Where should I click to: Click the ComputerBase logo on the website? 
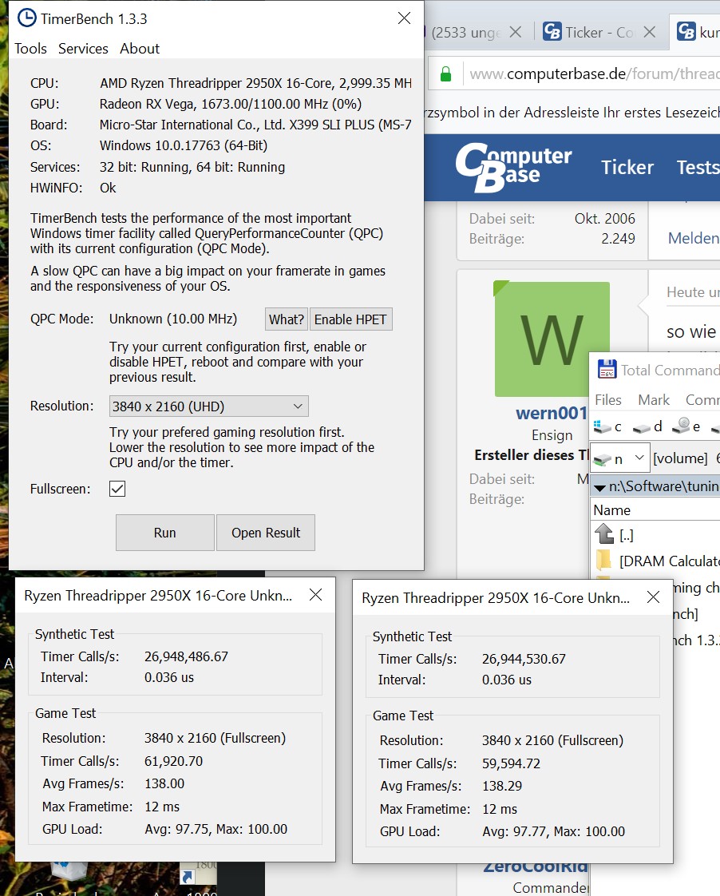[513, 168]
